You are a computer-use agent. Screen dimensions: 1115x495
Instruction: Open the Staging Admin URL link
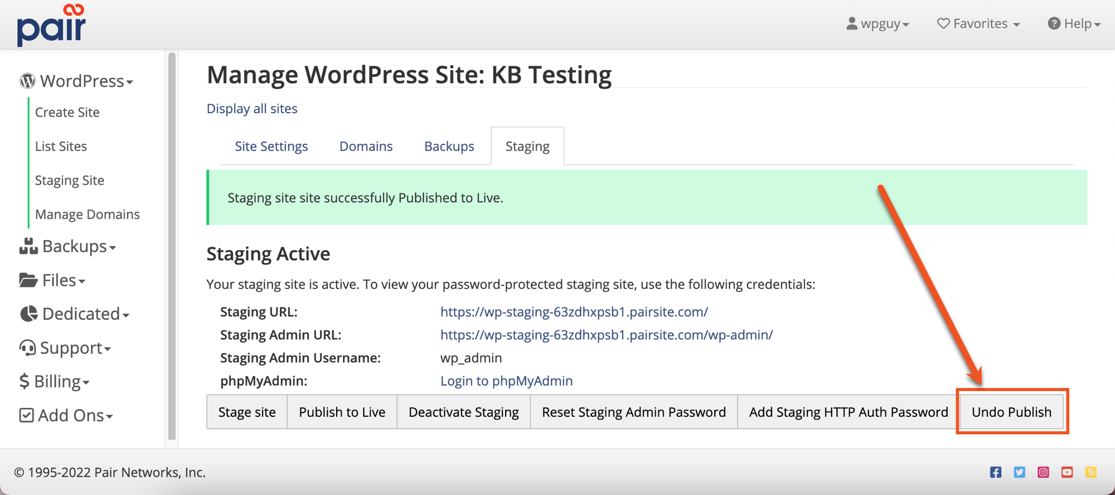click(607, 334)
